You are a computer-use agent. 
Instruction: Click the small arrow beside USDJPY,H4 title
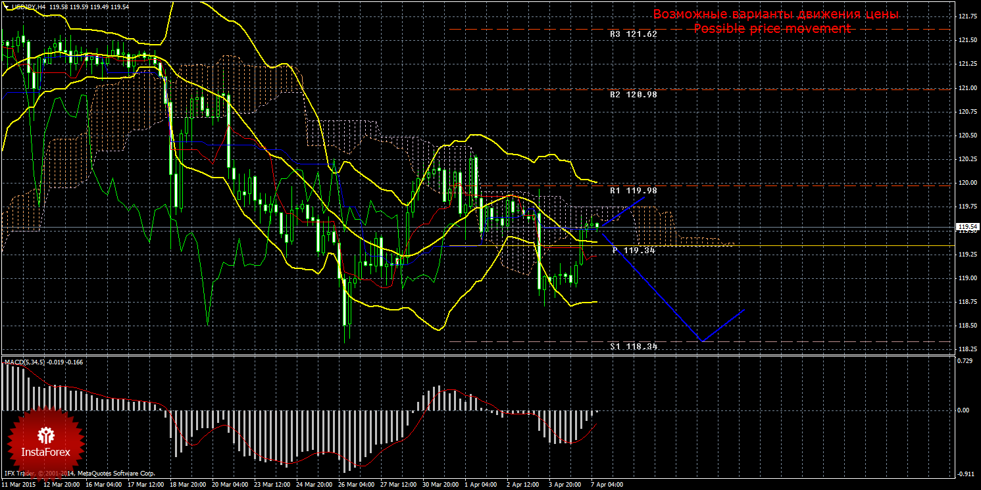coord(6,7)
